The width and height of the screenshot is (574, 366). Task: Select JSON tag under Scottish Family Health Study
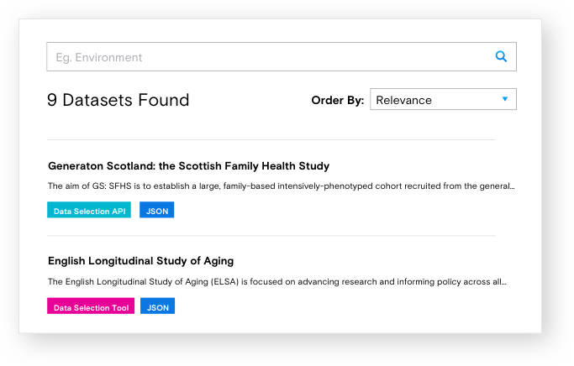[x=157, y=211]
